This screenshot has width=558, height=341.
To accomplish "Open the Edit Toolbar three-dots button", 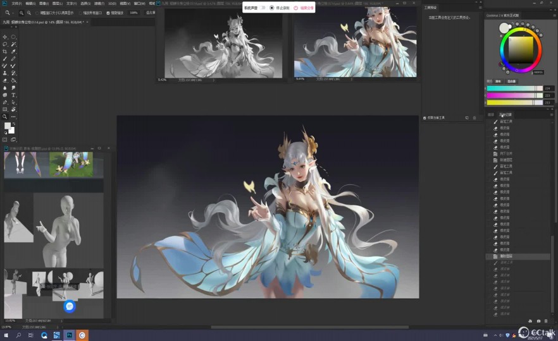I will (13, 116).
